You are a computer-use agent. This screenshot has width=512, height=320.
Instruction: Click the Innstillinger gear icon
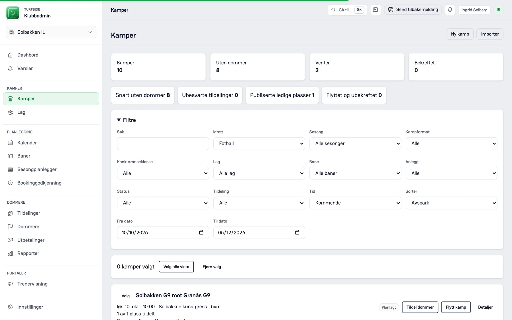[x=11, y=307]
